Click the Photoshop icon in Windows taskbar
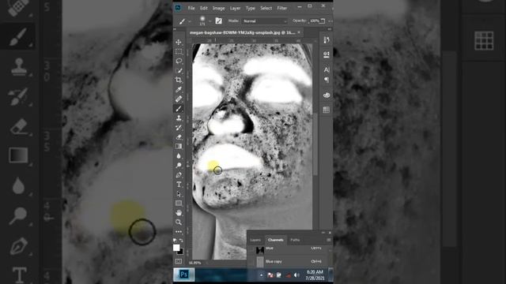 [184, 275]
